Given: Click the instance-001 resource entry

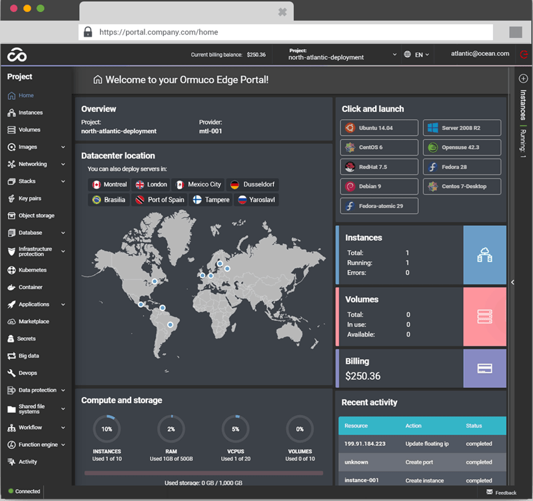Looking at the screenshot, I should point(361,480).
